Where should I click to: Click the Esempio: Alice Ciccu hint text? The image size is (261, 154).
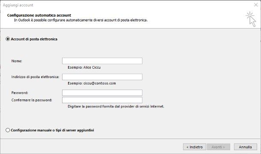click(84, 67)
